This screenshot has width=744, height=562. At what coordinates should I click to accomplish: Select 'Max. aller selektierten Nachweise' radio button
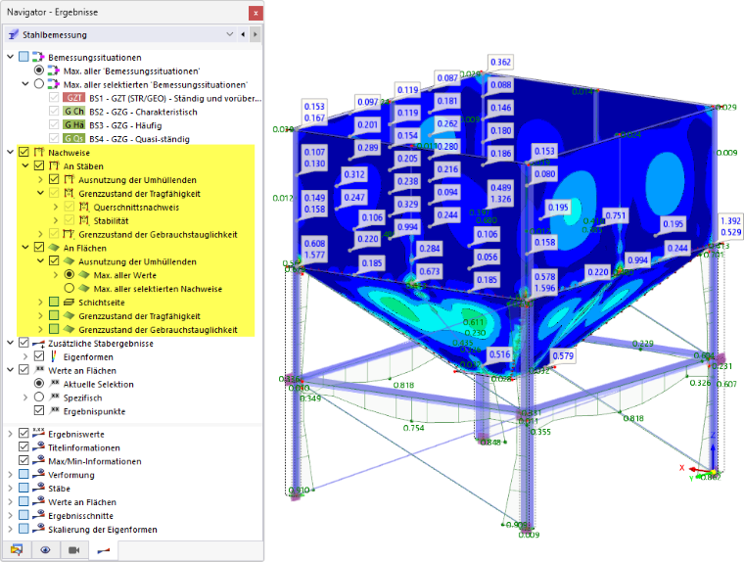70,288
